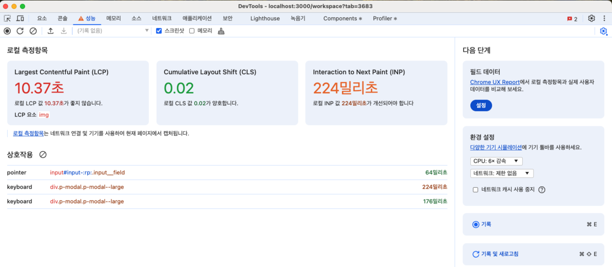Open the 보안 tab
Viewport: 612px width, 267px height.
(x=227, y=18)
